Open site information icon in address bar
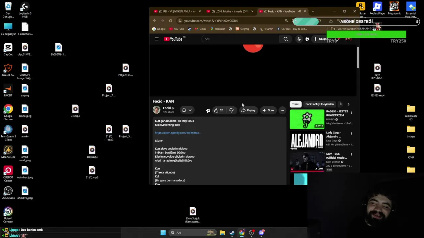424x238 pixels. (180, 20)
